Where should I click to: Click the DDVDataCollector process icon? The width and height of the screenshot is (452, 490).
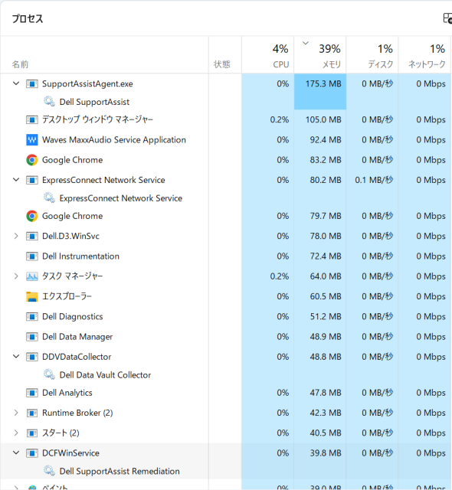32,357
